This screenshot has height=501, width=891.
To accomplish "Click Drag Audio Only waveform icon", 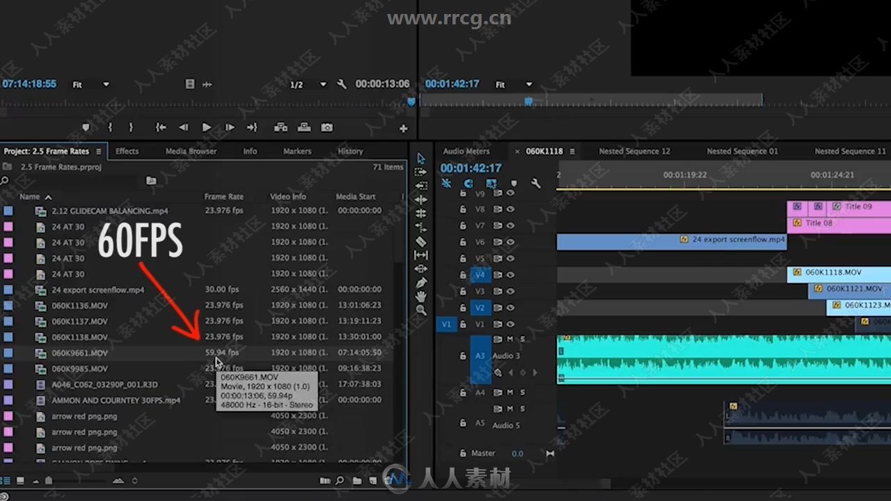I will [x=207, y=84].
